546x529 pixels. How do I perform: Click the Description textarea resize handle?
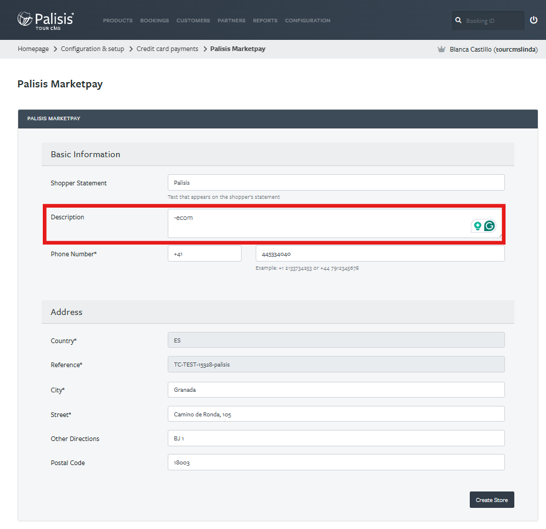point(500,236)
